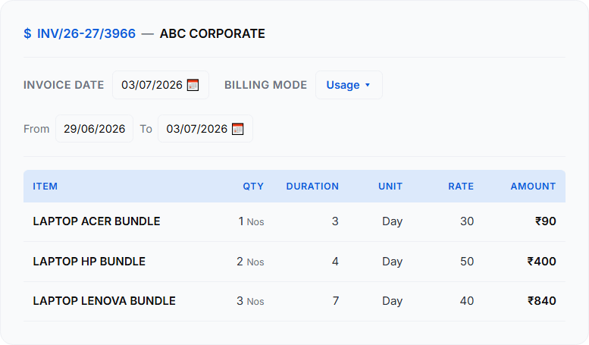
Task: Click the QTY column header
Action: tap(253, 187)
